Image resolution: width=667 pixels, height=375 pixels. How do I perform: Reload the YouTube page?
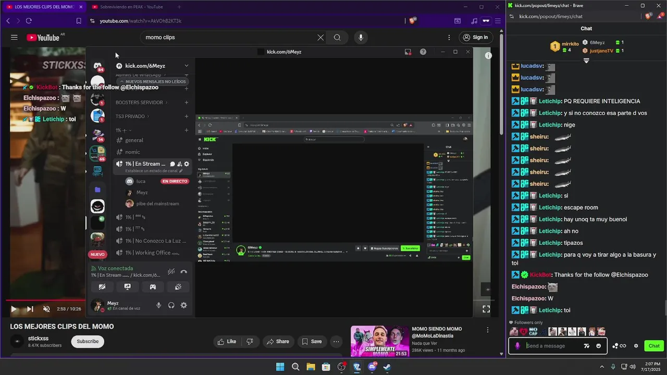29,21
